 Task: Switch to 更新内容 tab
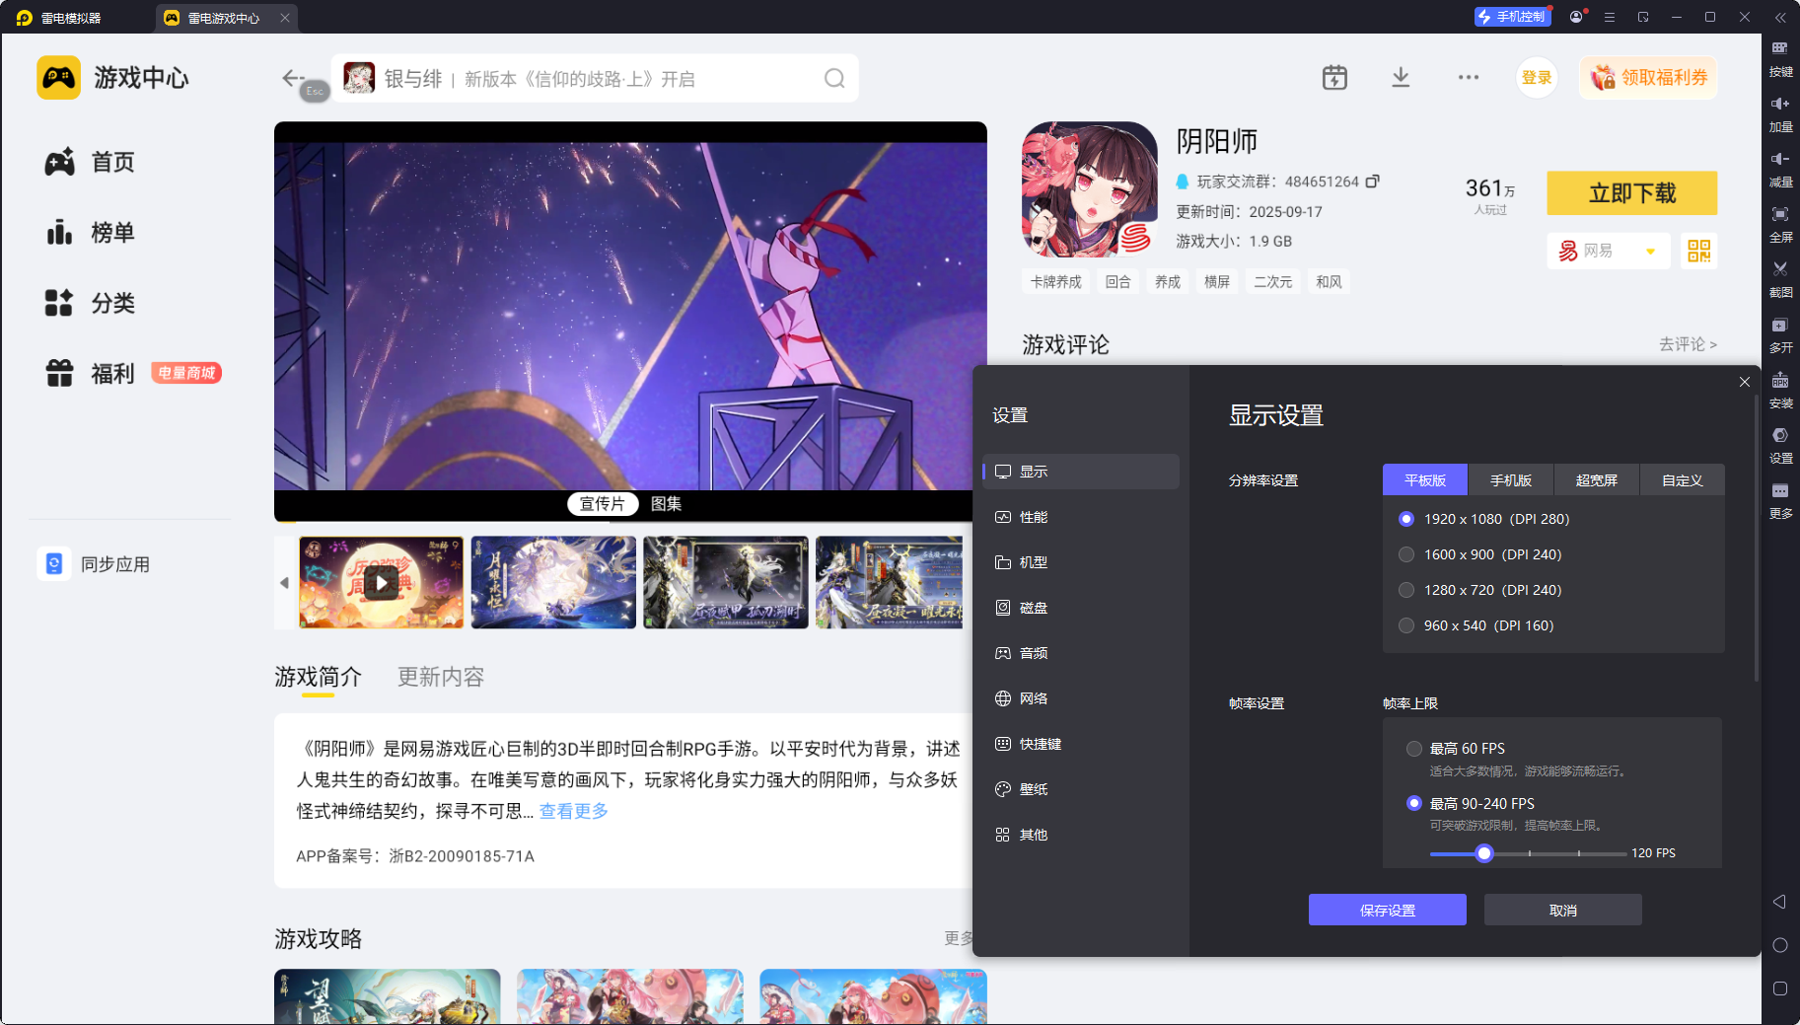point(441,677)
